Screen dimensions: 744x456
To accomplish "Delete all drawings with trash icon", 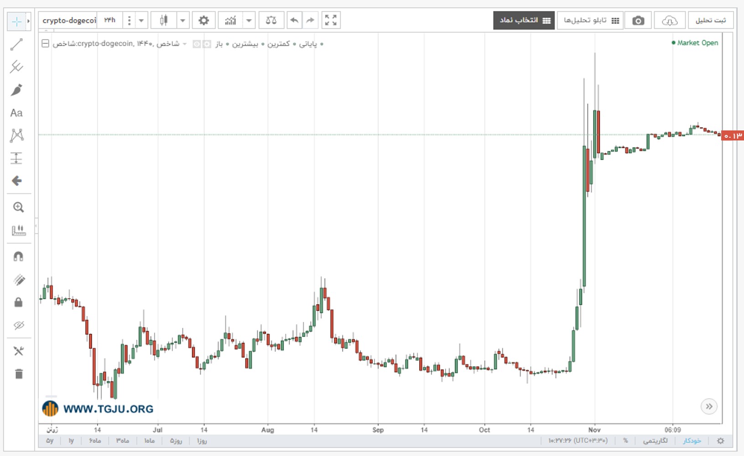I will [18, 374].
